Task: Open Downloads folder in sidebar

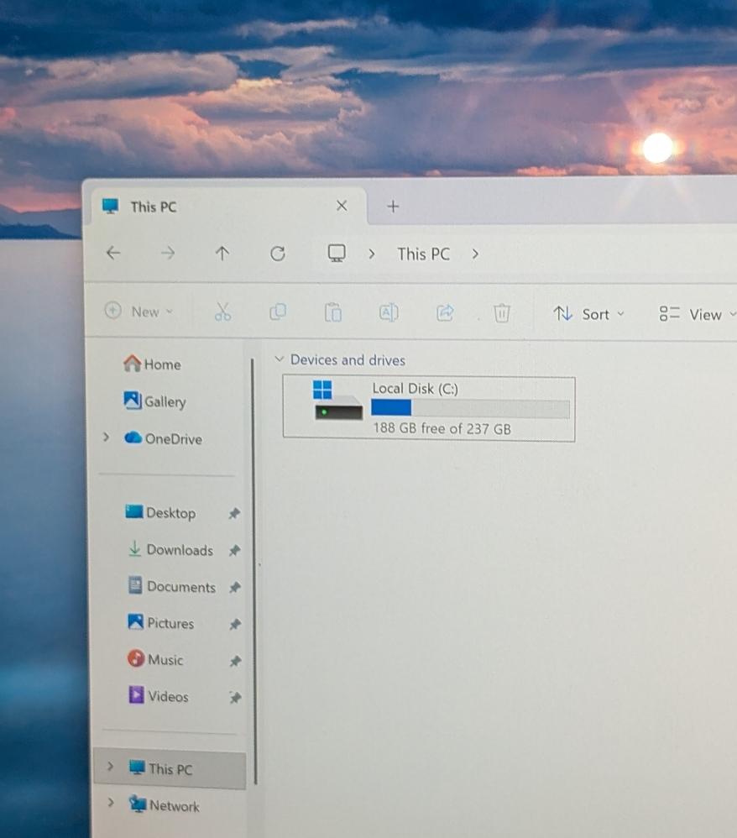Action: click(179, 550)
